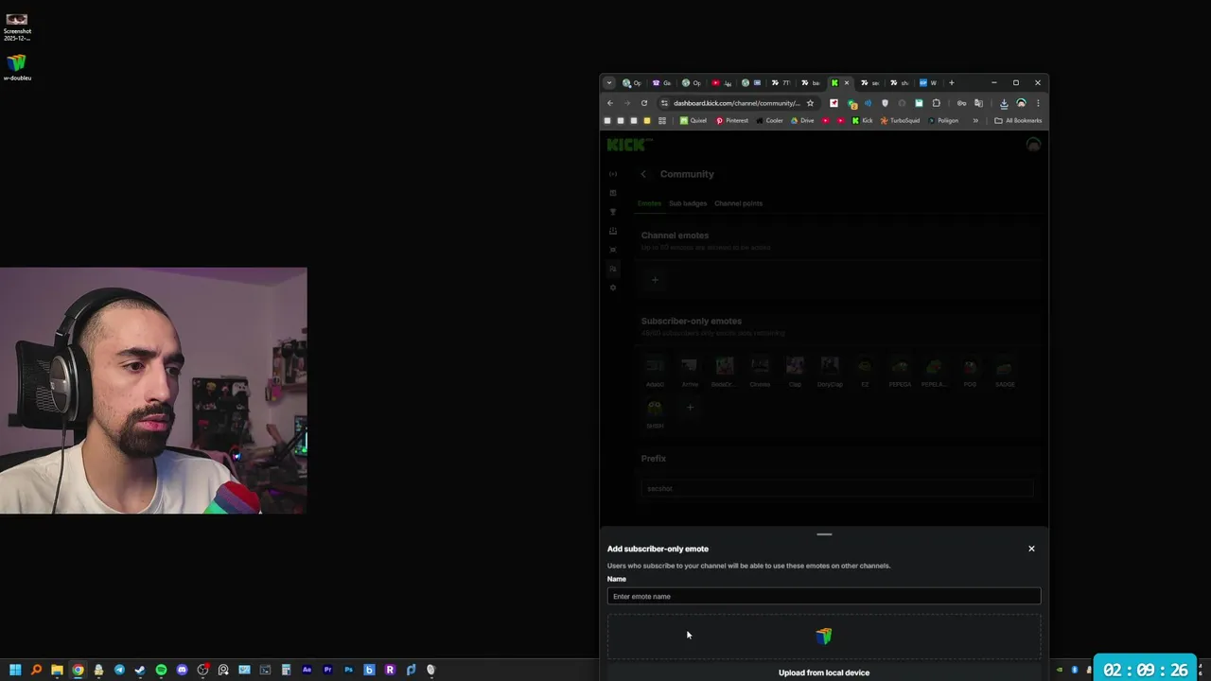Open terminal app from taskbar
Screen dimensions: 1211x681
click(x=265, y=670)
